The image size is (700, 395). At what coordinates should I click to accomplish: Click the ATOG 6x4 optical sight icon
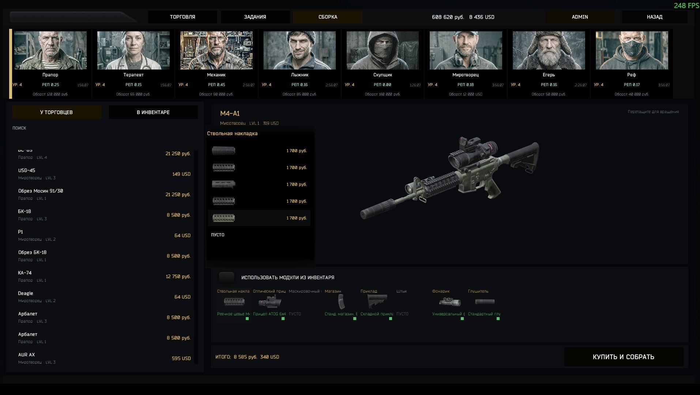pyautogui.click(x=270, y=302)
